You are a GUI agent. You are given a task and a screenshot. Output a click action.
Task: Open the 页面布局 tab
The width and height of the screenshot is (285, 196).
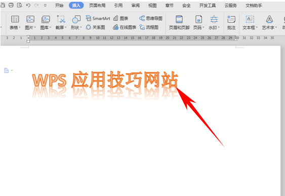(97, 6)
